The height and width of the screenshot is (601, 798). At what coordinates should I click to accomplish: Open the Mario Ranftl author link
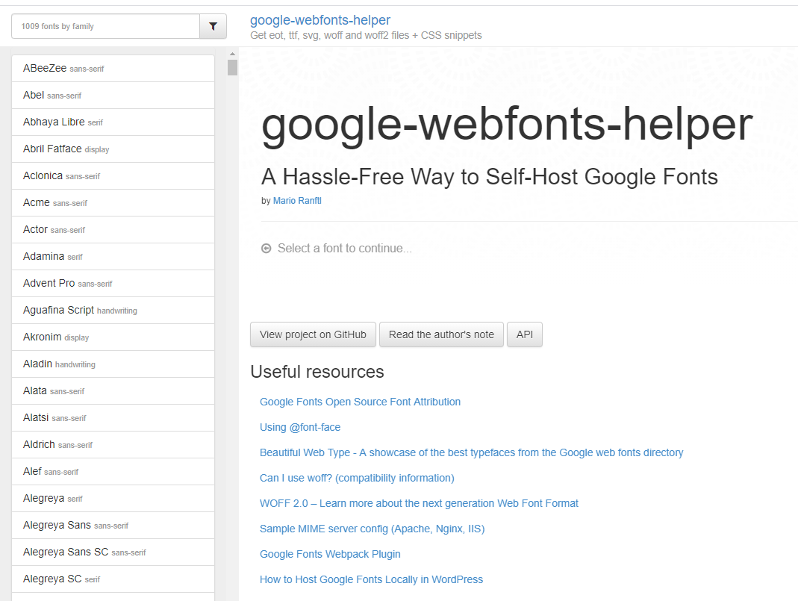point(297,201)
